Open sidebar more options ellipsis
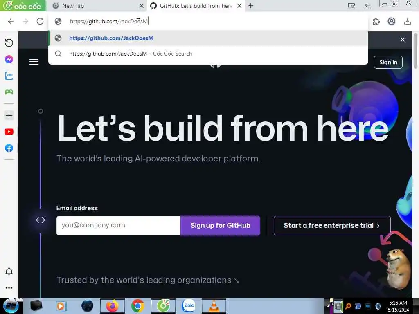 click(x=9, y=288)
